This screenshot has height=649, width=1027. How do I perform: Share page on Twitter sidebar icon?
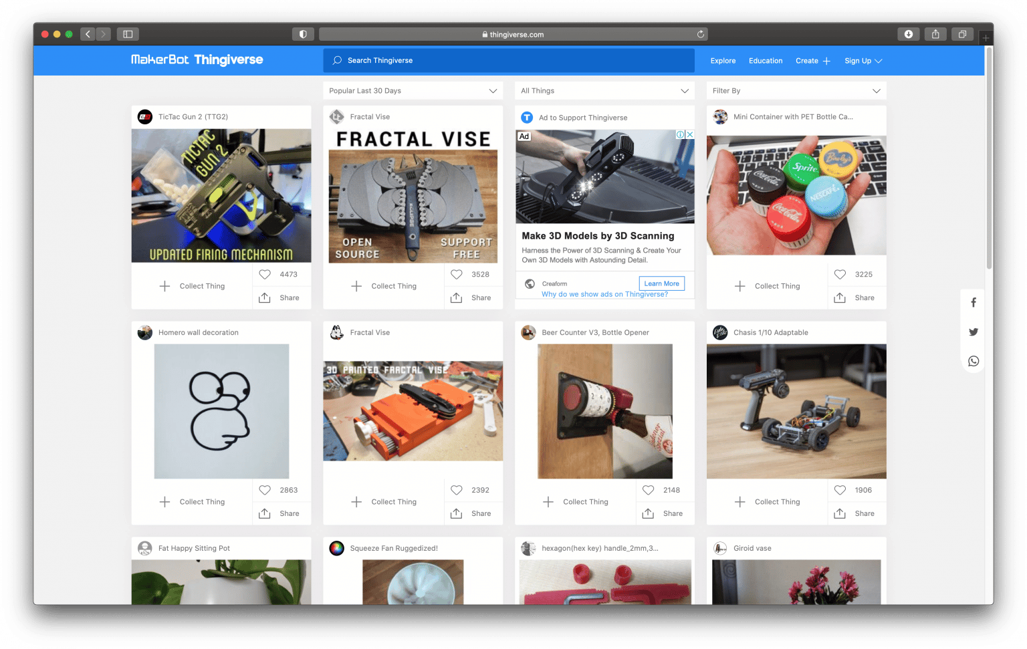(974, 332)
